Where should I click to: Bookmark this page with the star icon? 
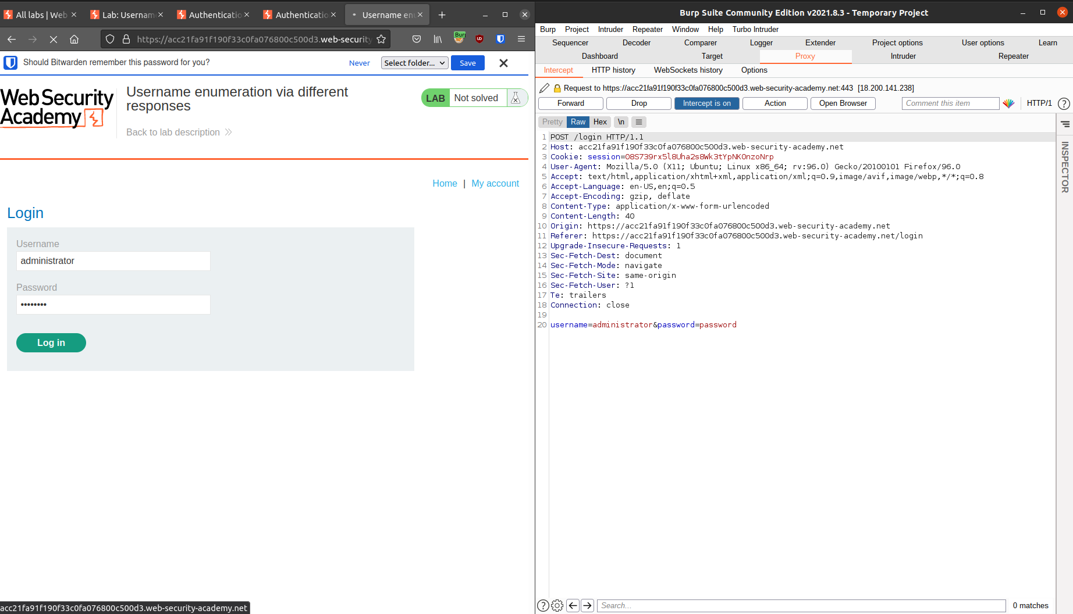pos(381,39)
